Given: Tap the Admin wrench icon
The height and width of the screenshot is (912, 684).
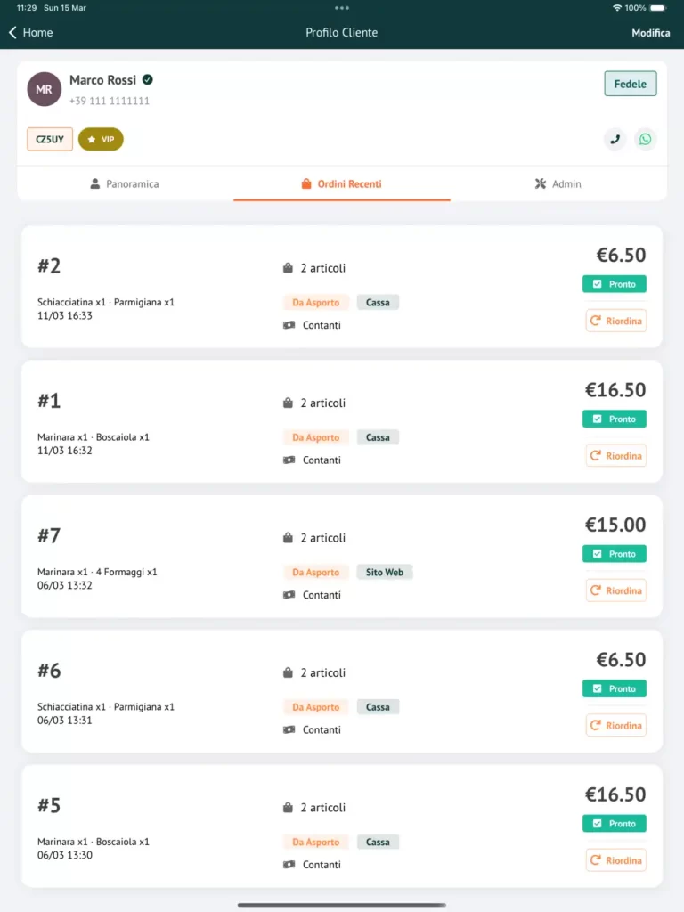Looking at the screenshot, I should 541,184.
